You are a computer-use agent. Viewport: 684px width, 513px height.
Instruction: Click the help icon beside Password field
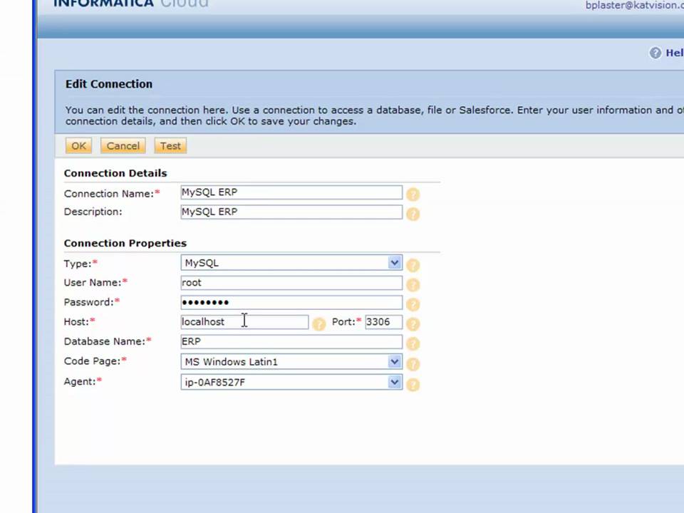(x=413, y=304)
